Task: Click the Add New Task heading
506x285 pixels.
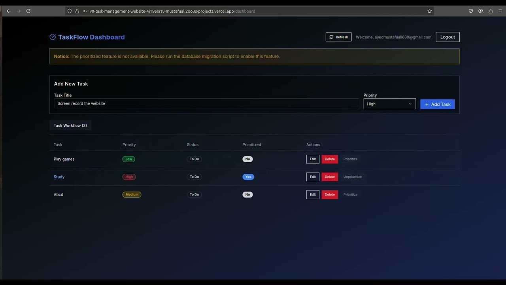Action: click(x=71, y=84)
